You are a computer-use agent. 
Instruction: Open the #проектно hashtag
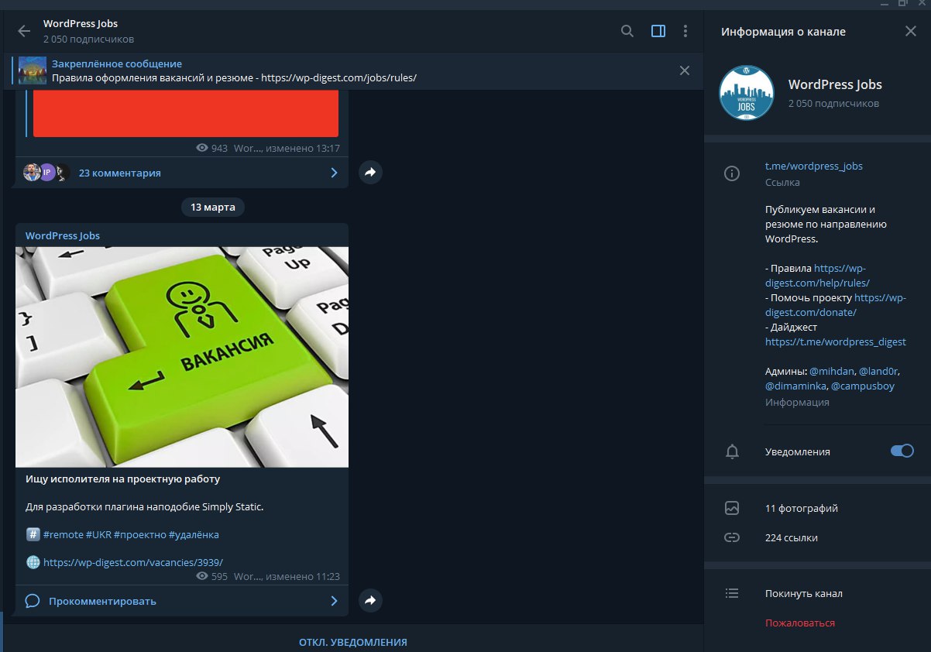[x=139, y=534]
